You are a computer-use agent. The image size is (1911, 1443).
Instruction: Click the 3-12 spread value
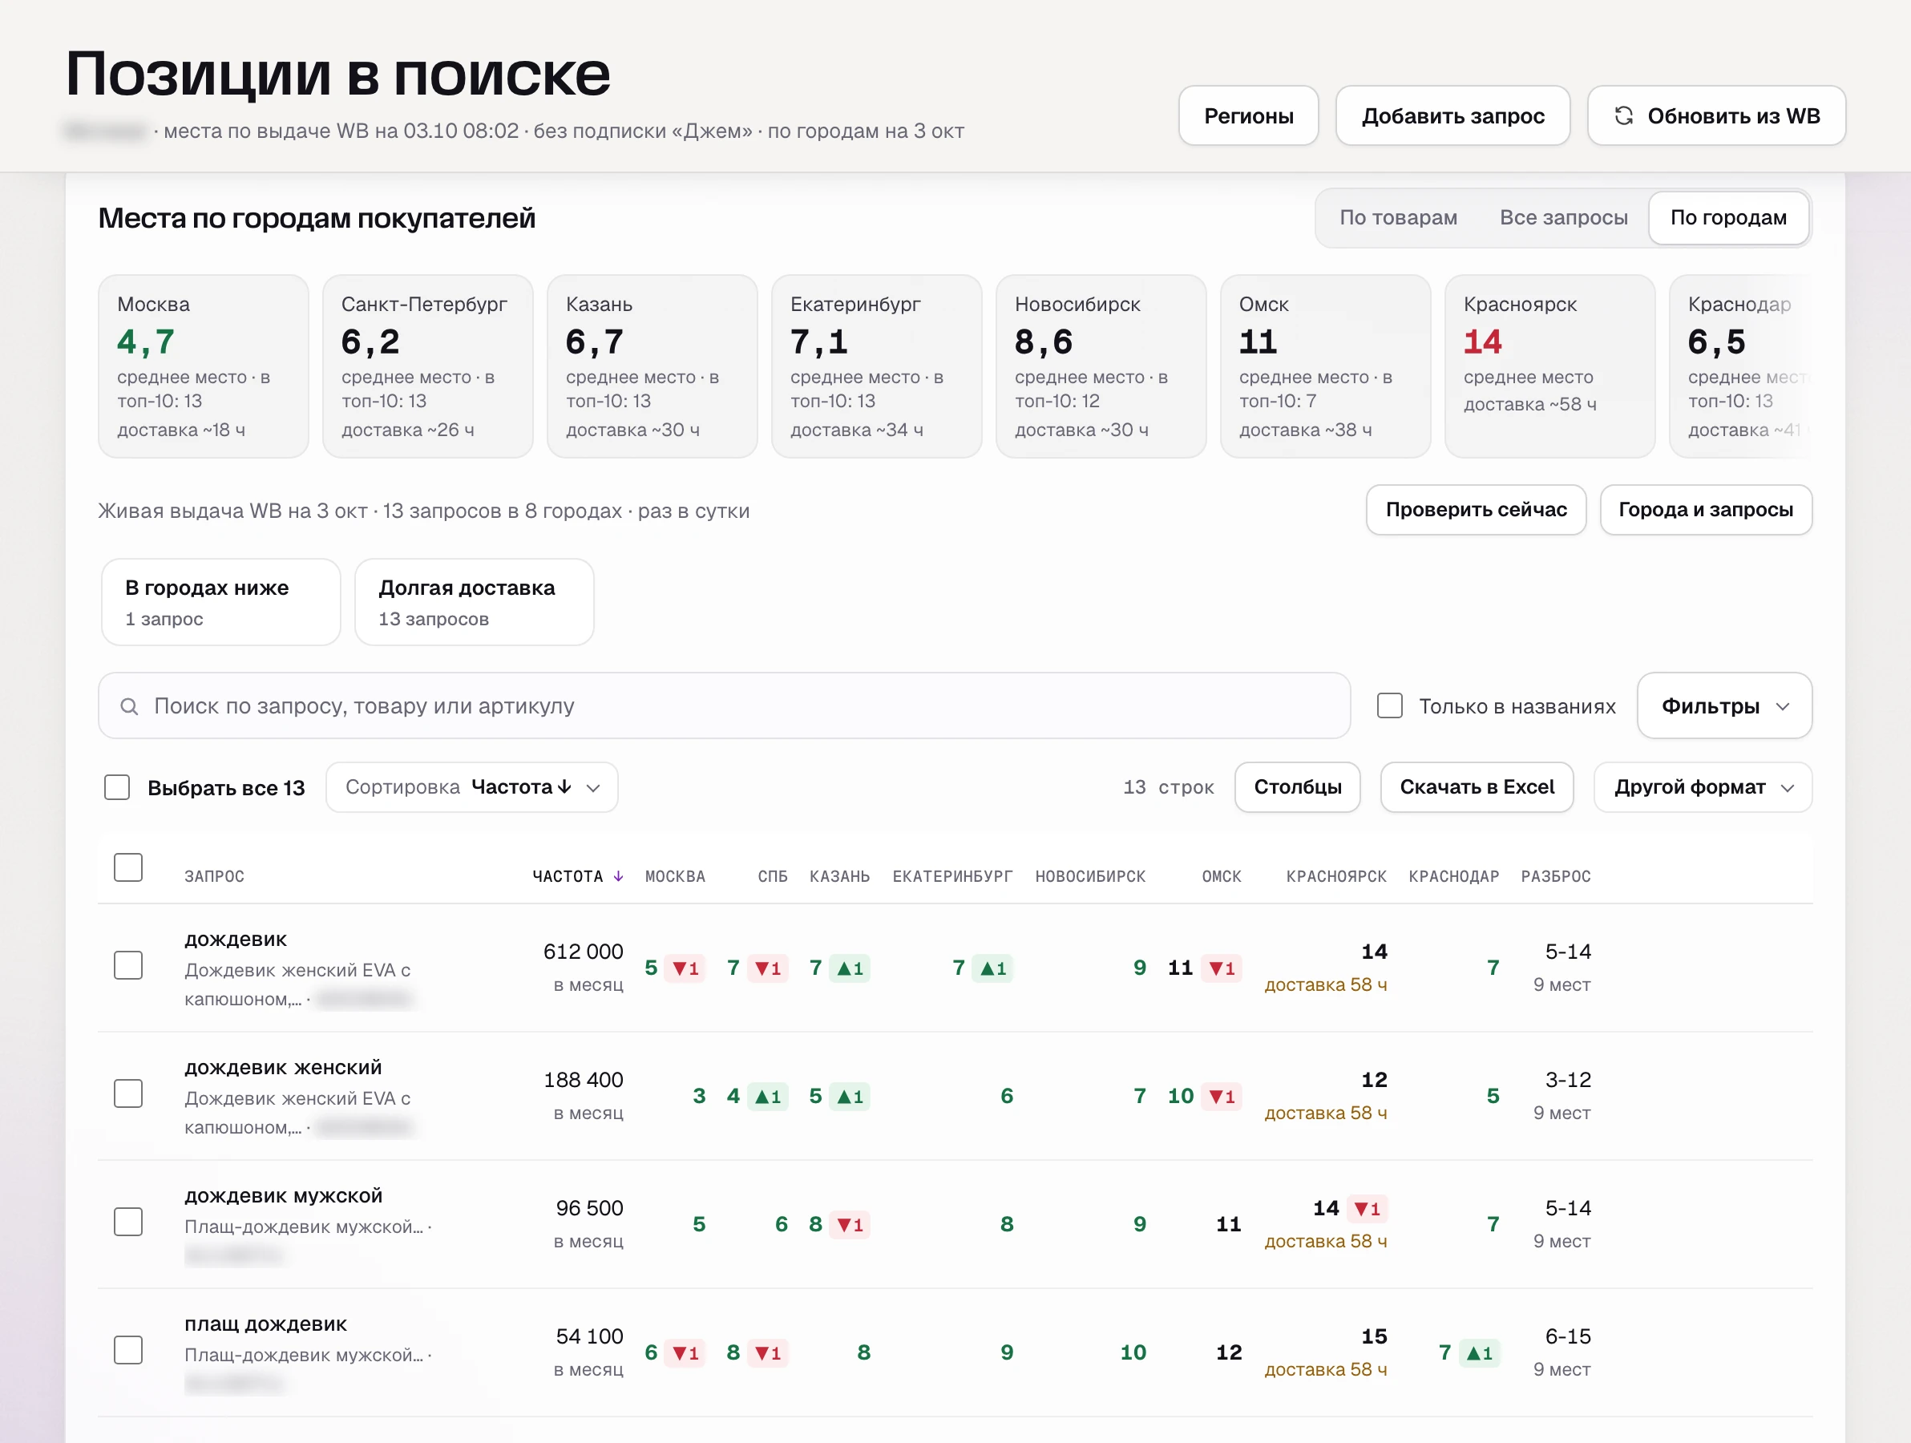tap(1568, 1080)
